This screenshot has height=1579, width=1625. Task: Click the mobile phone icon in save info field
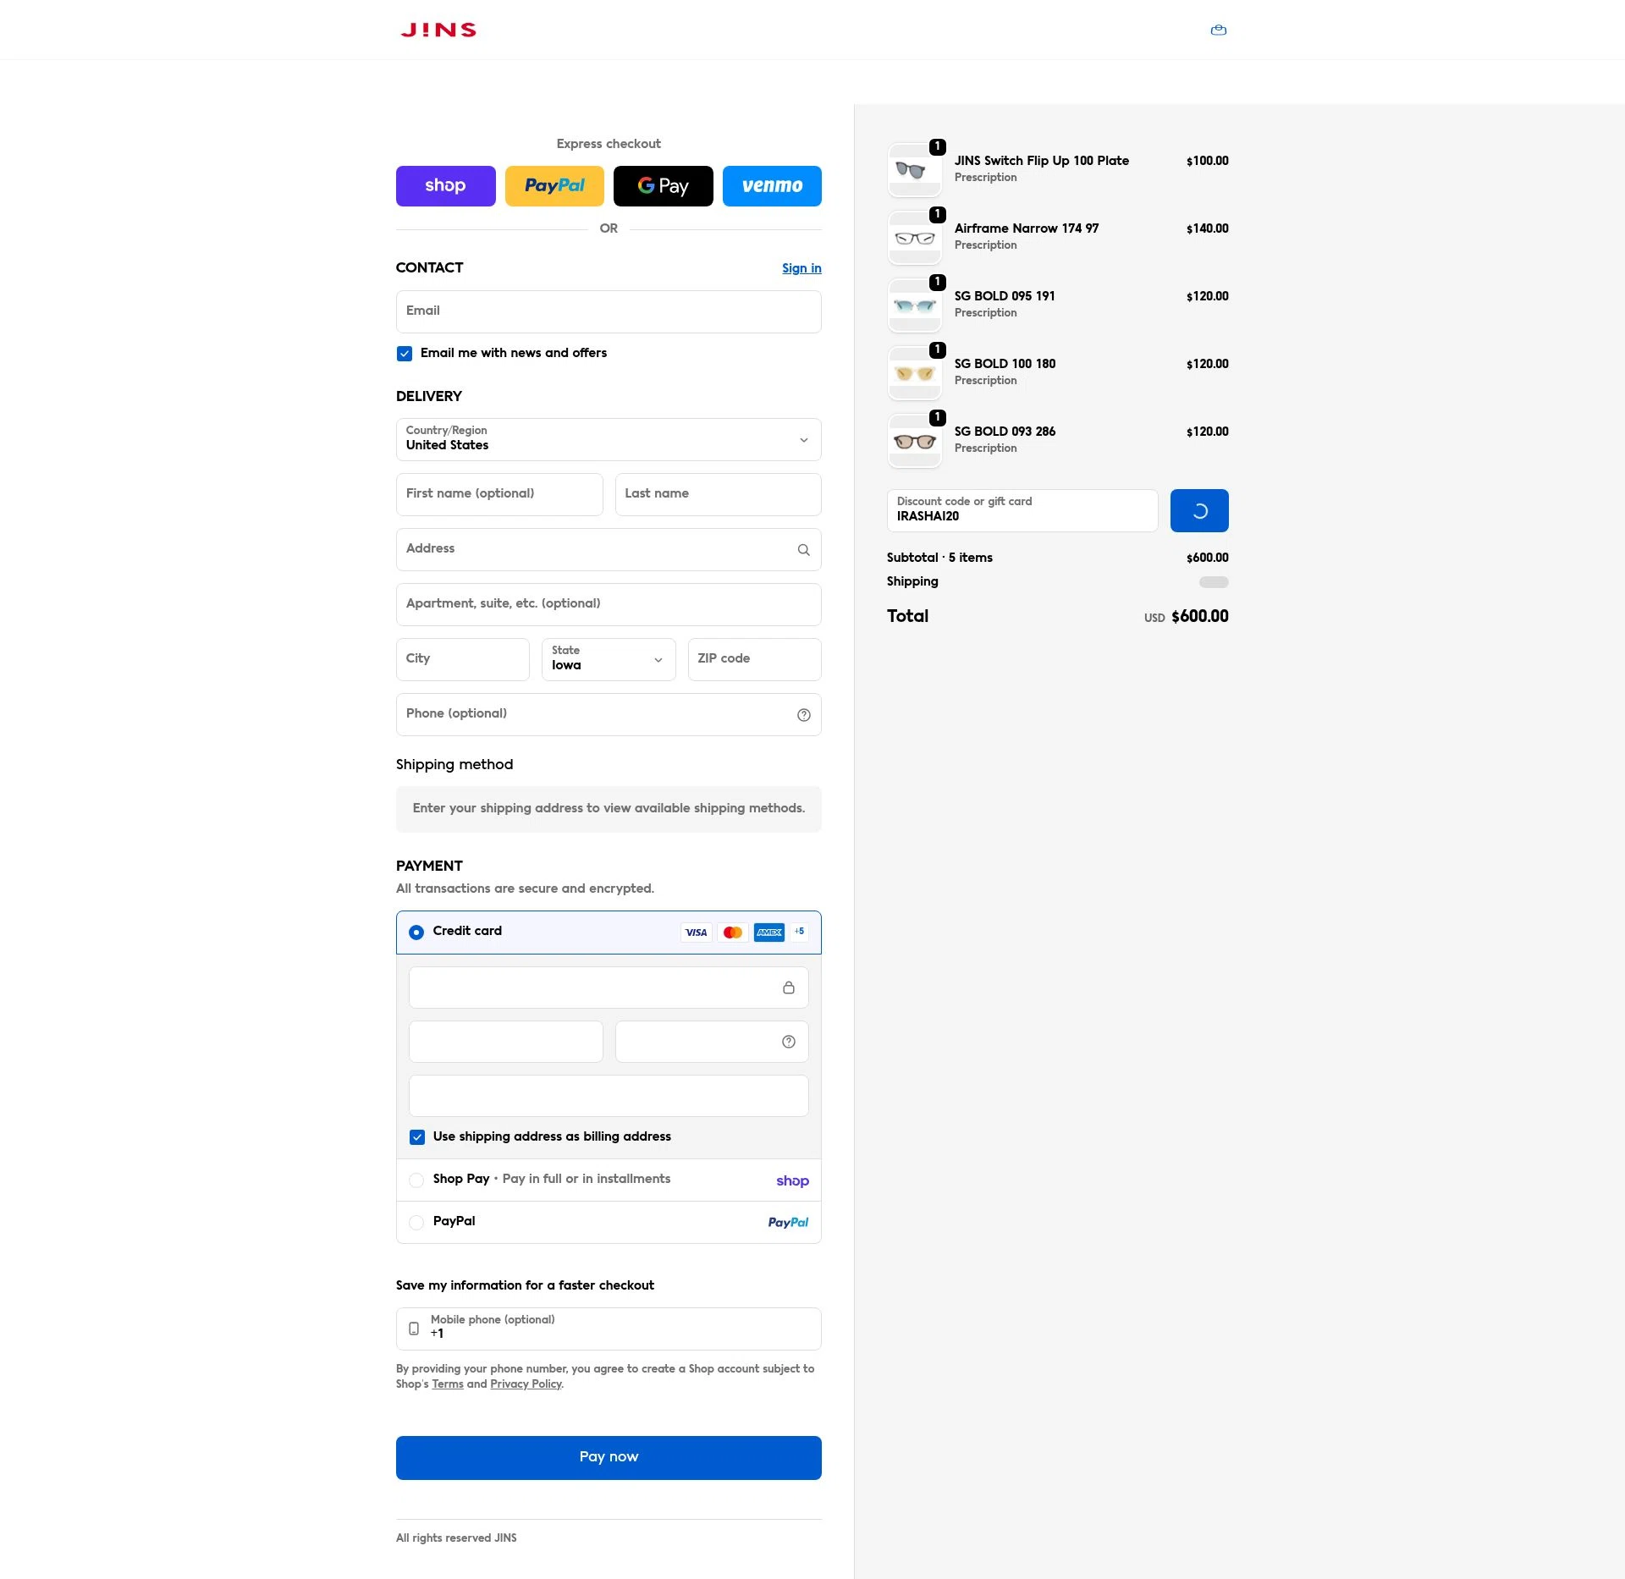(x=414, y=1329)
